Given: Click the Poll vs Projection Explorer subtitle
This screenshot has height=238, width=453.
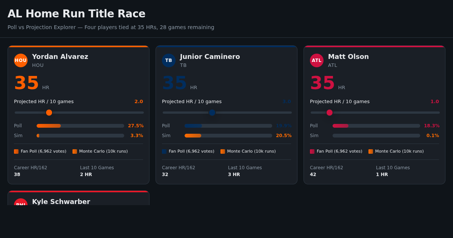Looking at the screenshot, I should click(x=111, y=27).
